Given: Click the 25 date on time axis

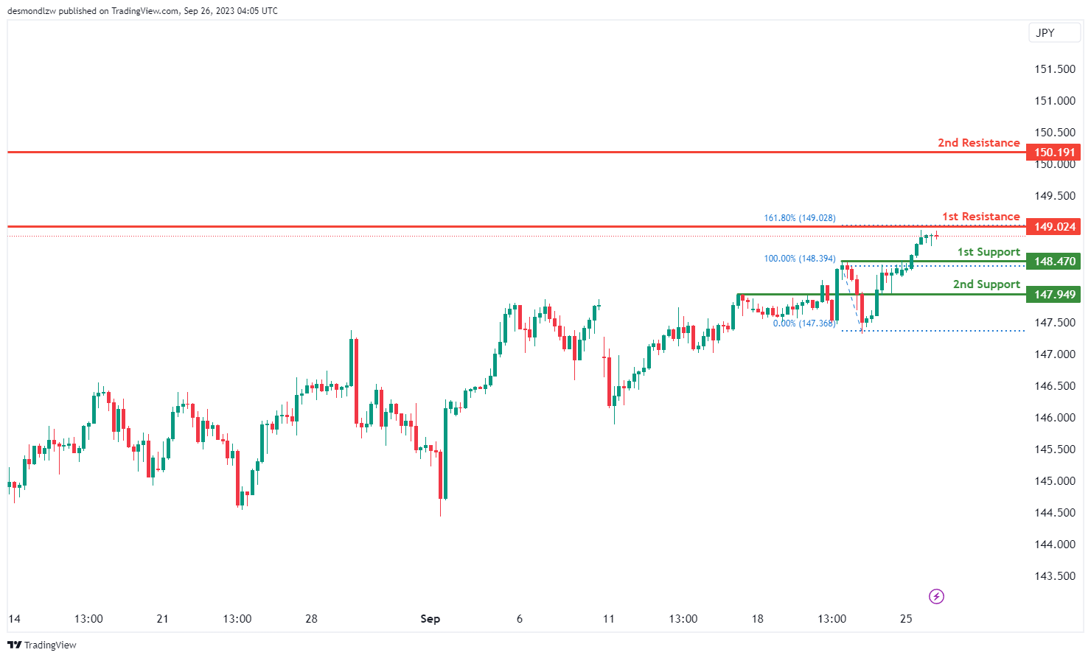Looking at the screenshot, I should tap(906, 619).
